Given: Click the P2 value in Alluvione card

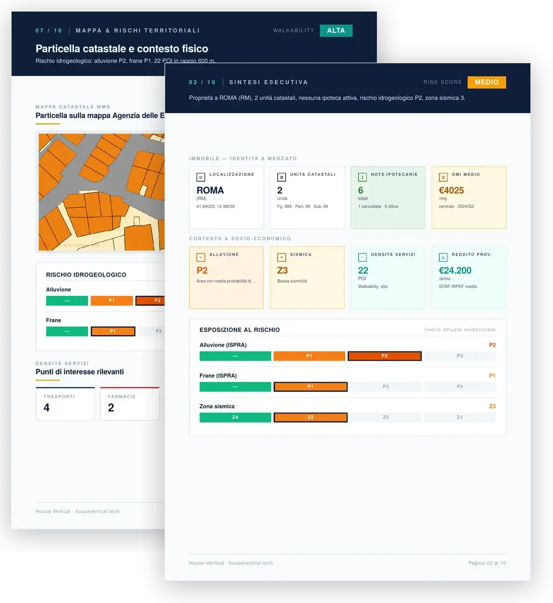Looking at the screenshot, I should pyautogui.click(x=202, y=270).
